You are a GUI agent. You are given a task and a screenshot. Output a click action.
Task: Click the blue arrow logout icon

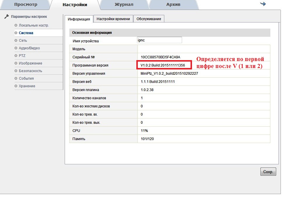[x=263, y=4]
